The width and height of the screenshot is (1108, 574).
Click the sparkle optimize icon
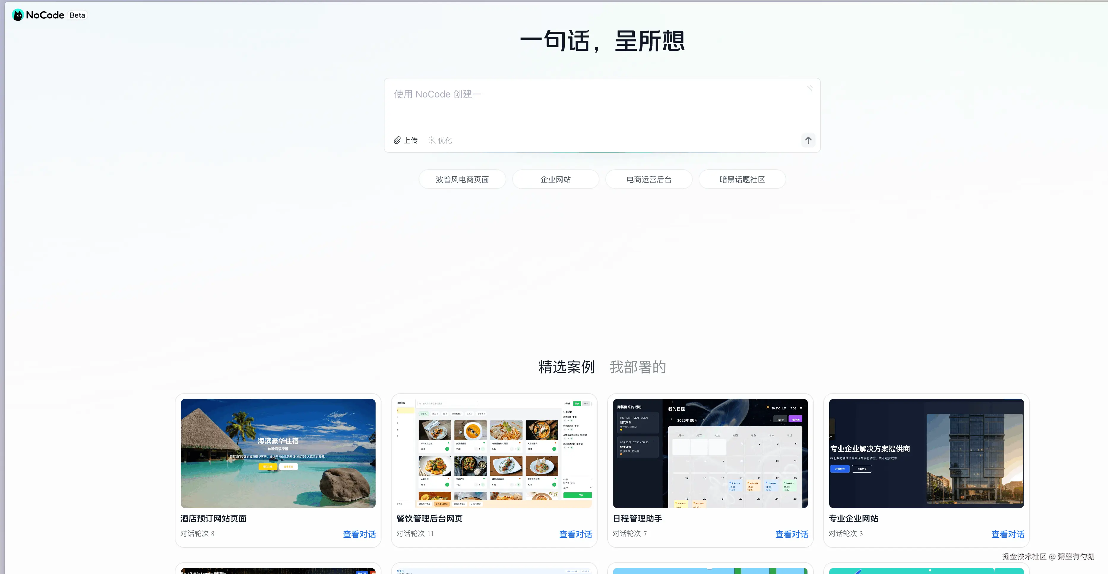[431, 140]
